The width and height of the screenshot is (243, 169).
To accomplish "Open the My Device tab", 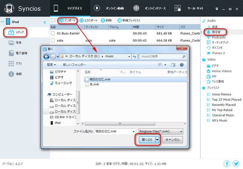I will click(x=70, y=8).
